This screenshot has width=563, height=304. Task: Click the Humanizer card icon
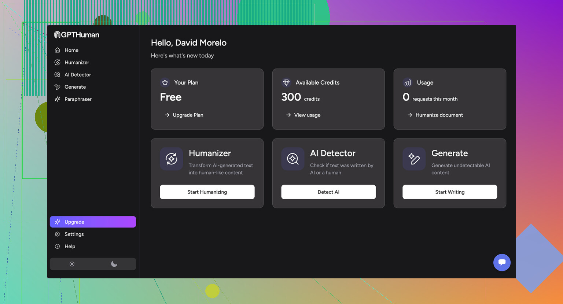(x=171, y=159)
